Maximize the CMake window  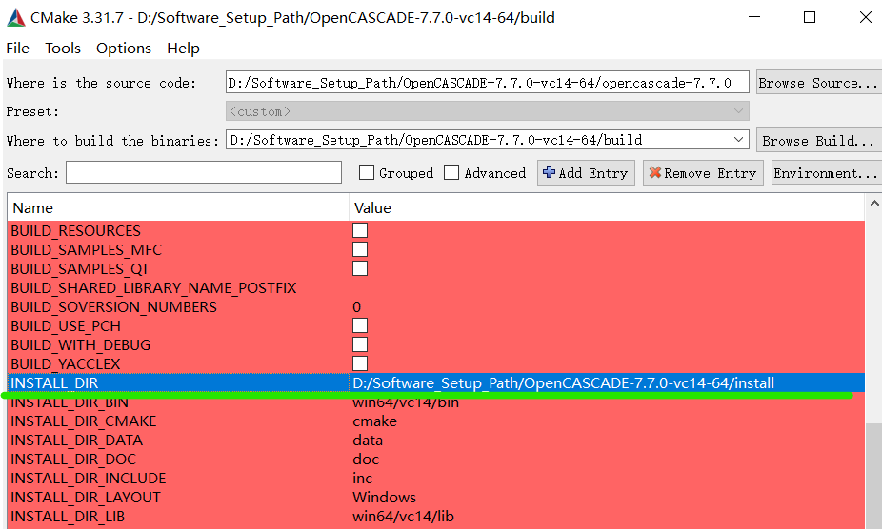(x=810, y=17)
